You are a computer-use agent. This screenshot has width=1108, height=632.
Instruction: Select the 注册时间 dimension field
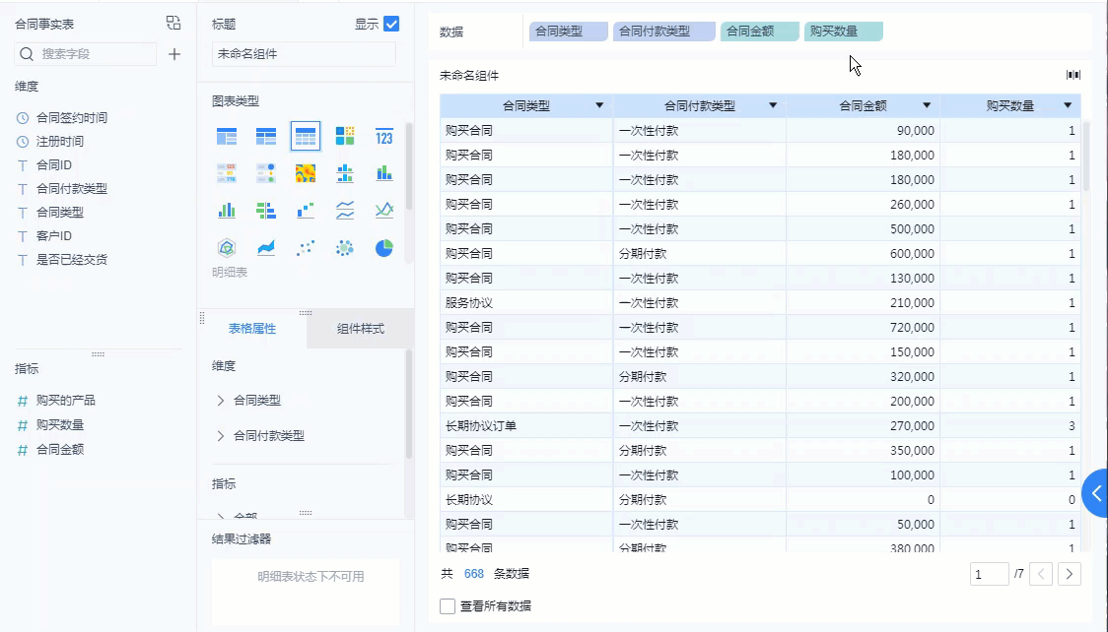[x=59, y=141]
